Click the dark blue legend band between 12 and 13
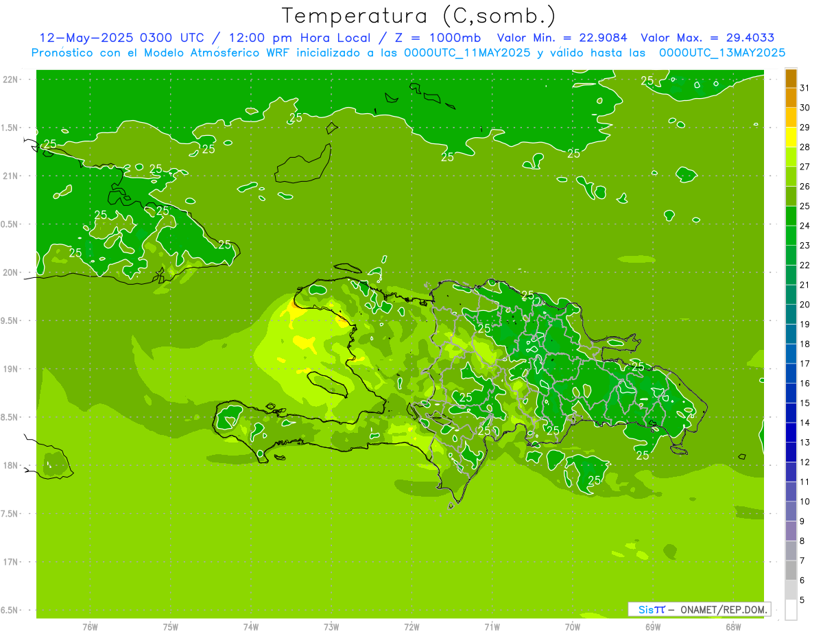This screenshot has width=823, height=636. click(791, 452)
